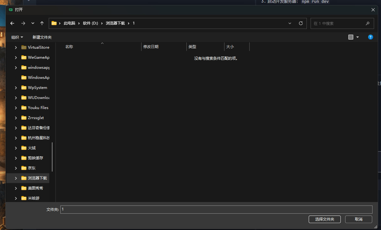The width and height of the screenshot is (381, 230).
Task: Click the Forward navigation arrow
Action: [x=23, y=23]
